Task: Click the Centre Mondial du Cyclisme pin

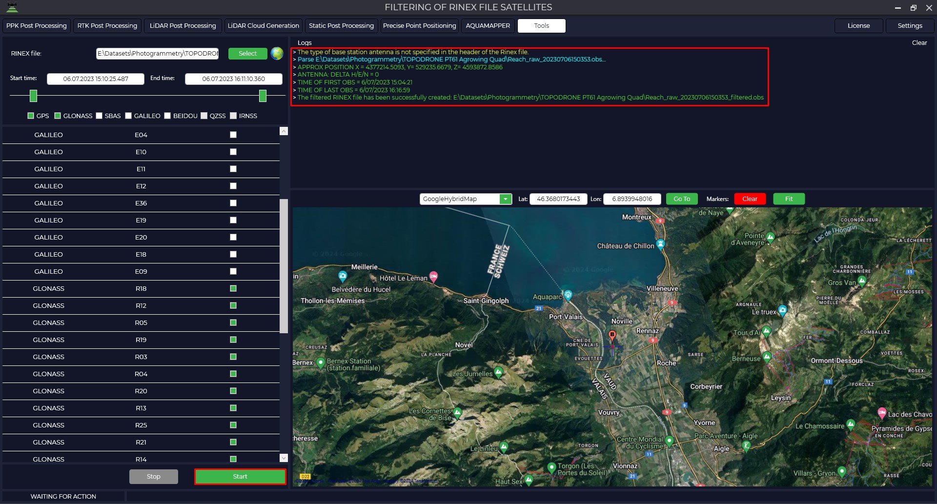Action: 670,441
